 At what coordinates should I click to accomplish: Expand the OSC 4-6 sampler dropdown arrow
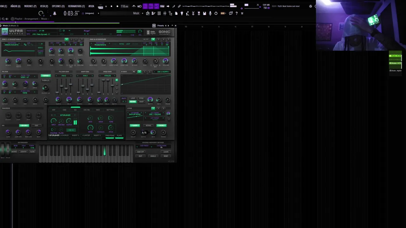click(x=169, y=39)
